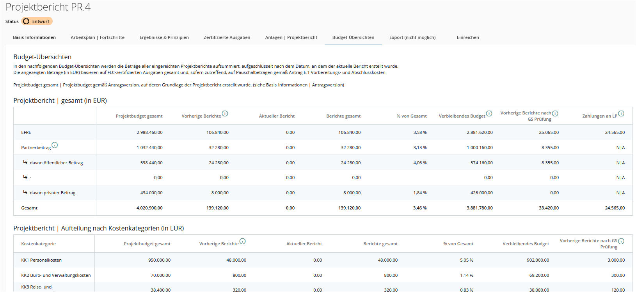Image resolution: width=636 pixels, height=292 pixels.
Task: Click info icon beside Verbleibendes Budget header
Action: [x=489, y=114]
